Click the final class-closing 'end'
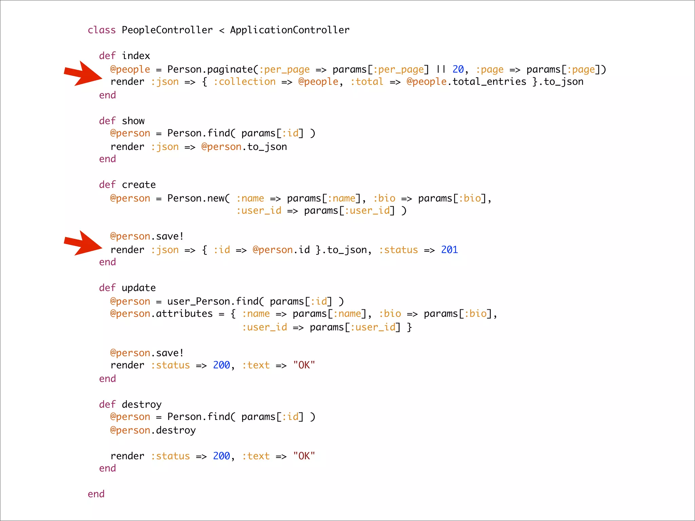The width and height of the screenshot is (695, 521). (x=96, y=494)
